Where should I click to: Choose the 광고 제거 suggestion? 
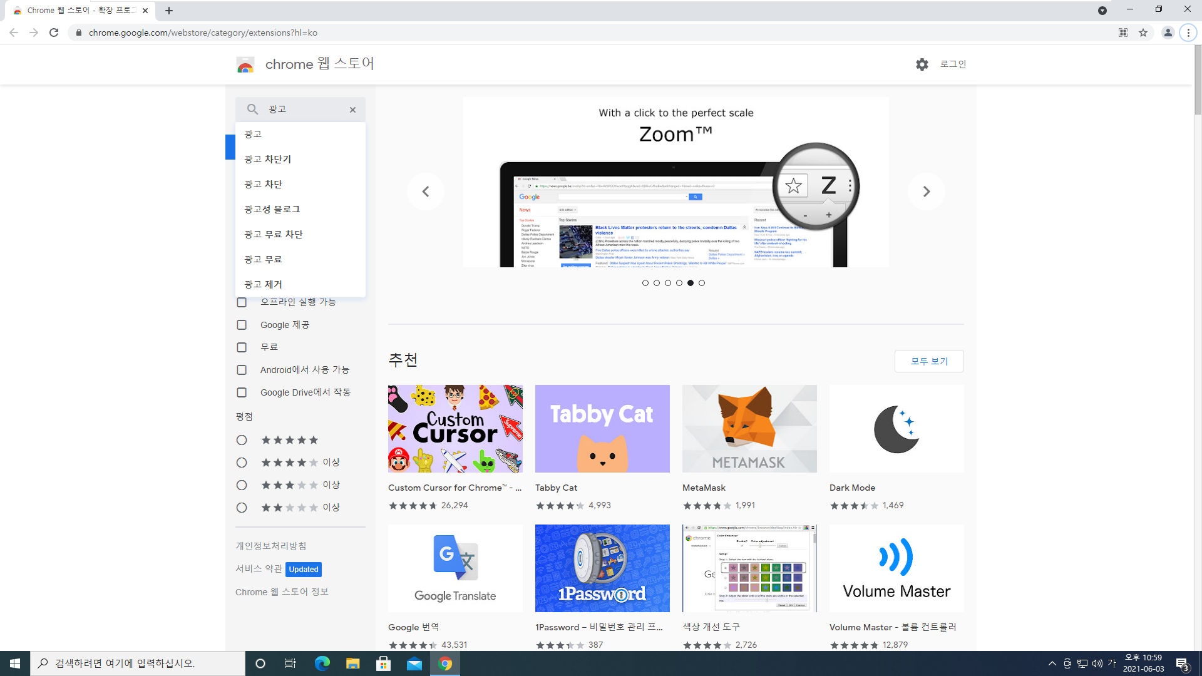tap(263, 284)
